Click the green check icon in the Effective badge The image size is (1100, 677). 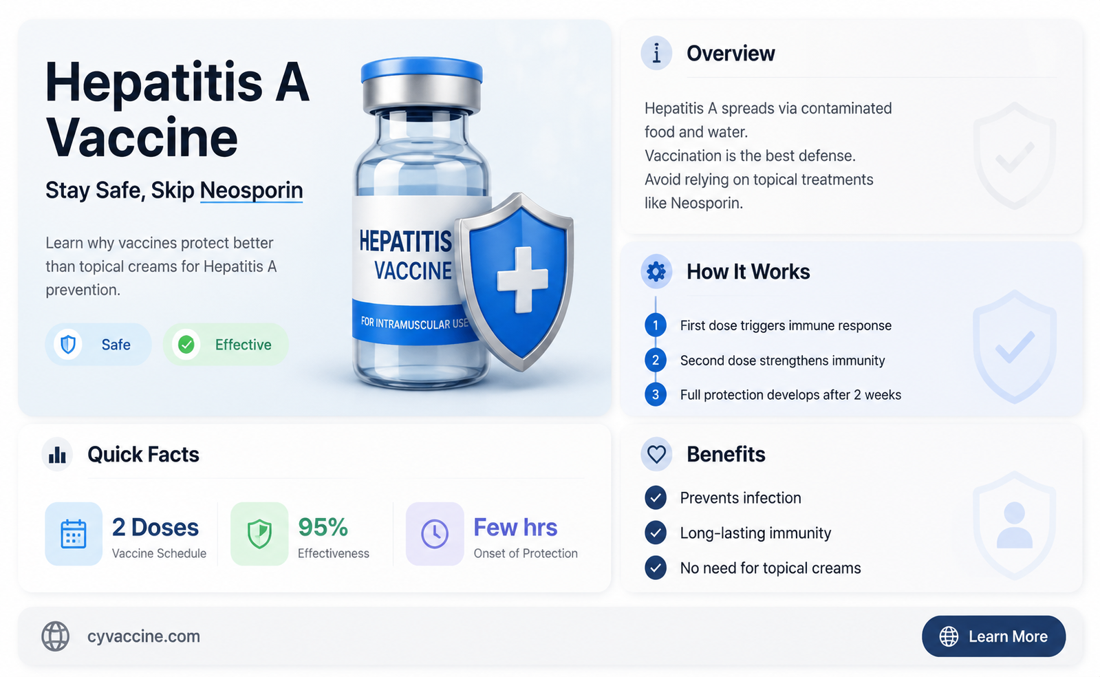(186, 345)
